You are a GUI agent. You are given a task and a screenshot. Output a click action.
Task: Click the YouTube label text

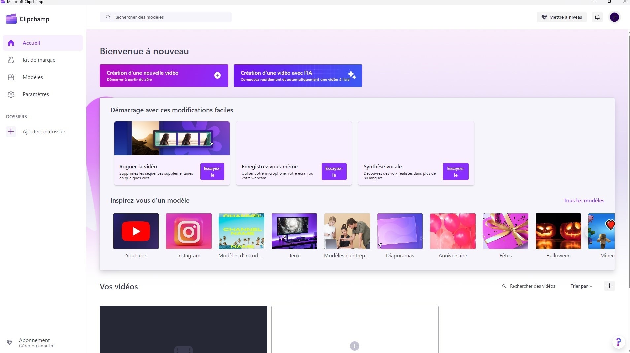click(x=136, y=255)
